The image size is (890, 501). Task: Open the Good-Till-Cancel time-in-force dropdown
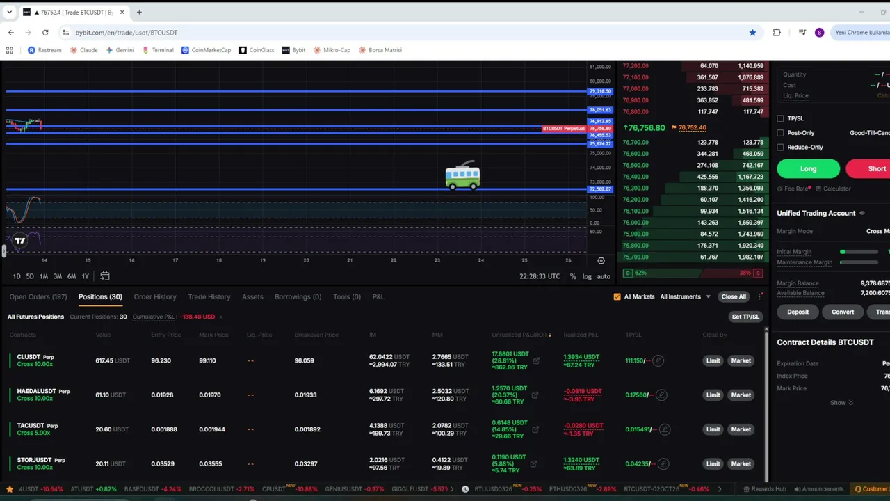pos(869,133)
